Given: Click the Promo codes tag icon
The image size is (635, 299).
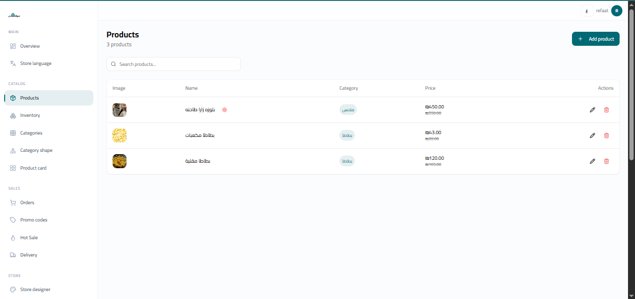Looking at the screenshot, I should [13, 220].
